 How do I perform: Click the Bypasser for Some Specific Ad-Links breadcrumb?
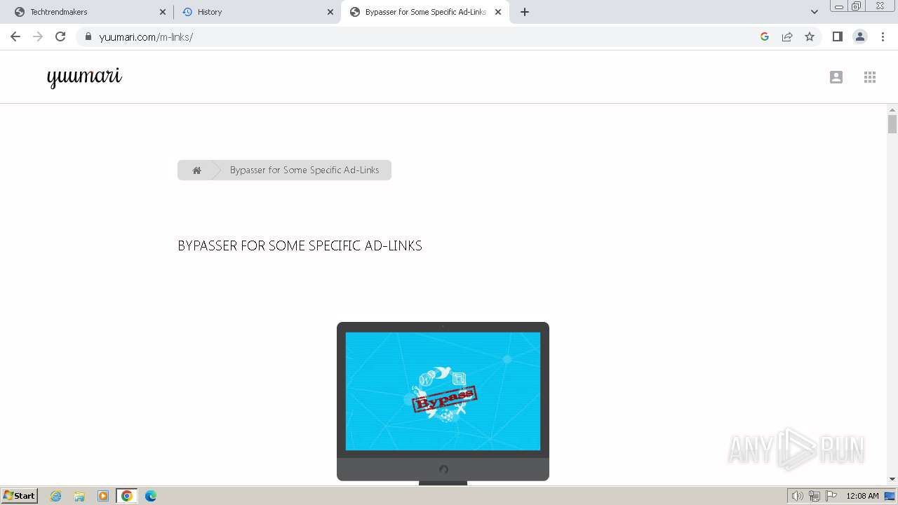(x=304, y=170)
